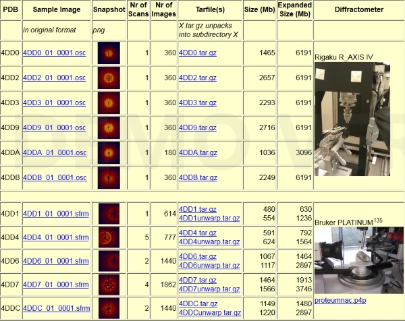Download 4DDA.tar.gz tarfile
Screen dimensions: 405x321
tap(198, 153)
